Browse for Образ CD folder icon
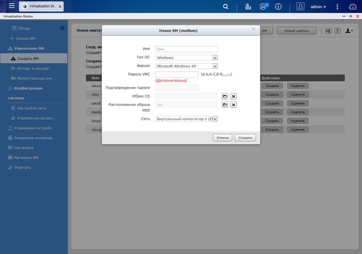The height and width of the screenshot is (254, 362). [x=225, y=97]
